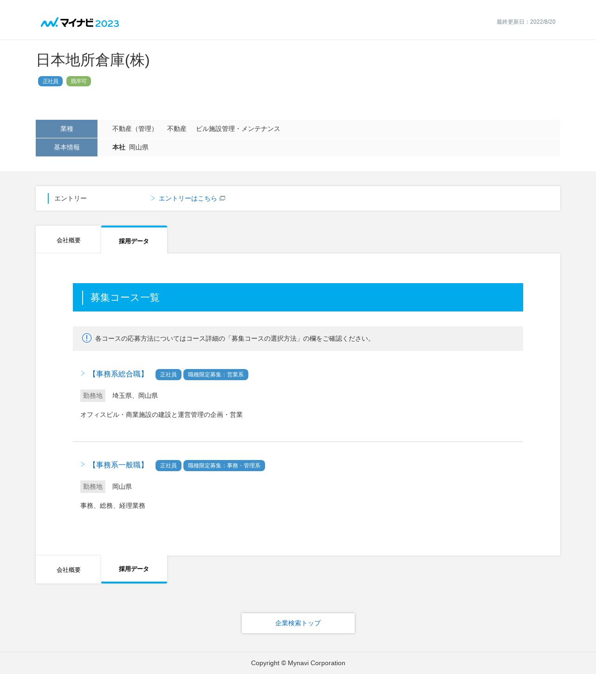Click ビル施設管理・メンテナンス text
This screenshot has width=596, height=674.
pos(238,129)
